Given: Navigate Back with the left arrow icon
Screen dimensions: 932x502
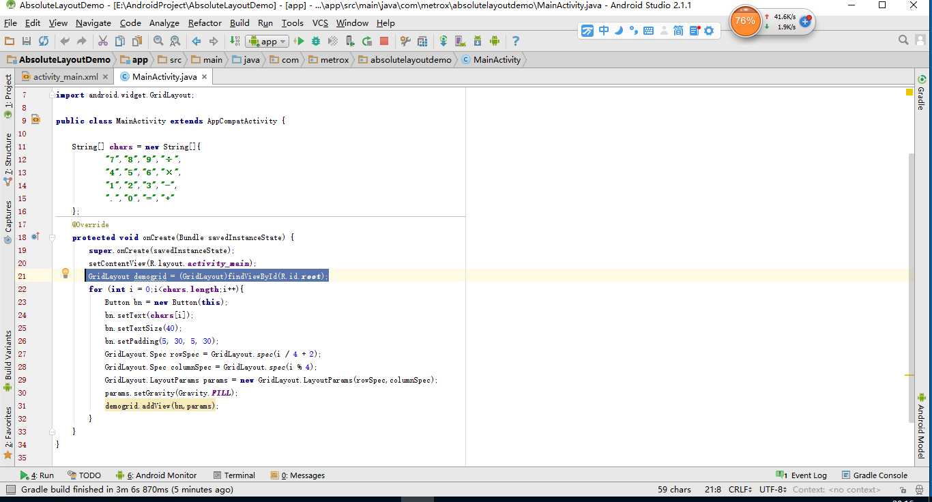Looking at the screenshot, I should coord(196,41).
